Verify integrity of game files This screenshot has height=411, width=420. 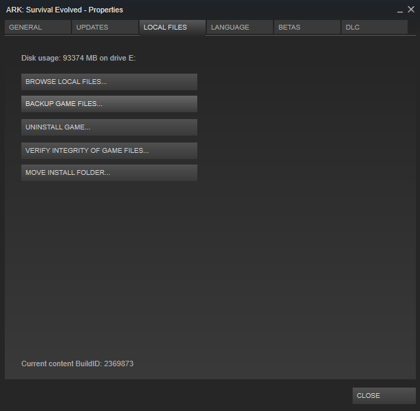(109, 151)
